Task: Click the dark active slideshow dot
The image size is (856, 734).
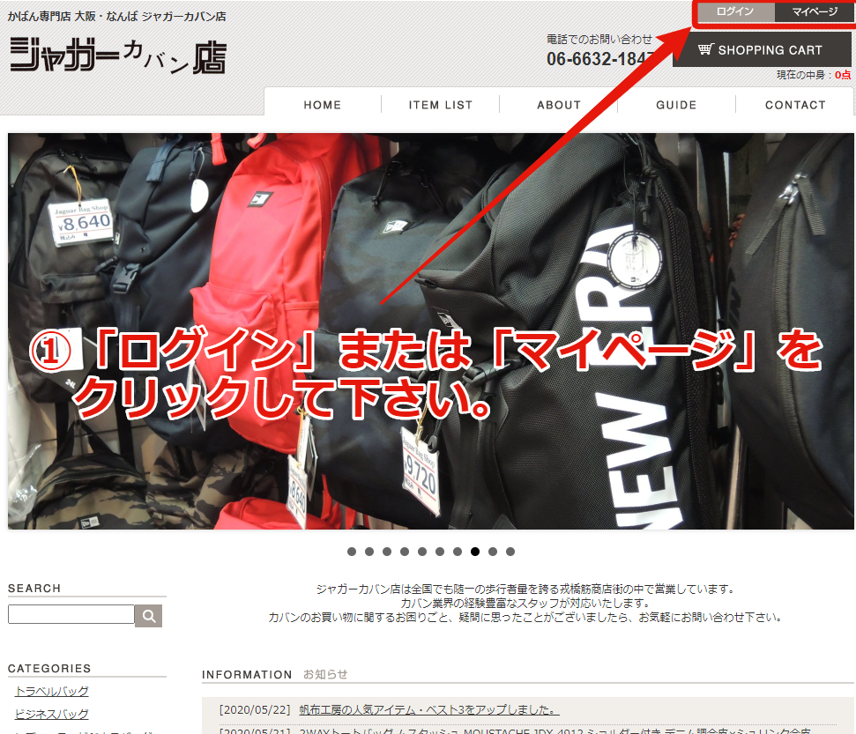Action: click(x=475, y=552)
